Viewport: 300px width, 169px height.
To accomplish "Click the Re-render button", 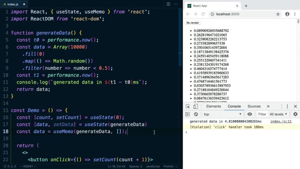I will click(193, 23).
